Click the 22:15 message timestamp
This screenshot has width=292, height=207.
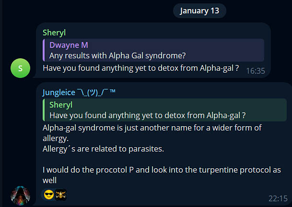click(278, 197)
